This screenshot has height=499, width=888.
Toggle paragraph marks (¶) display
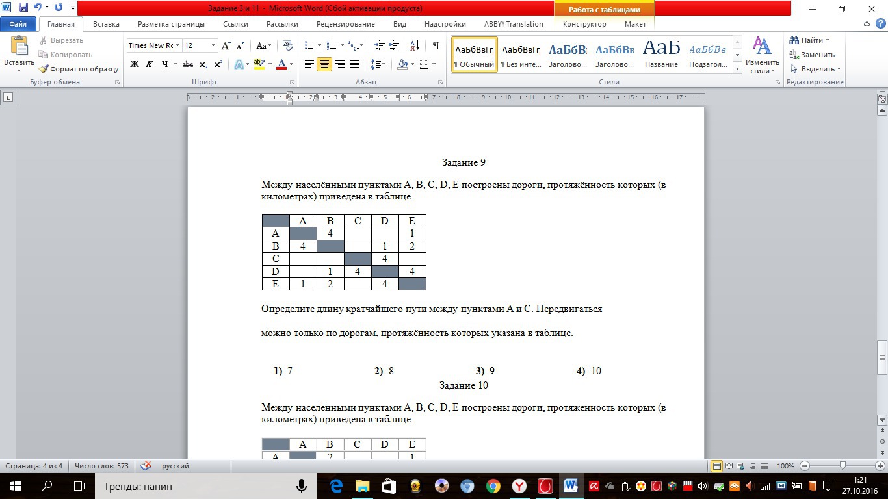tap(436, 45)
